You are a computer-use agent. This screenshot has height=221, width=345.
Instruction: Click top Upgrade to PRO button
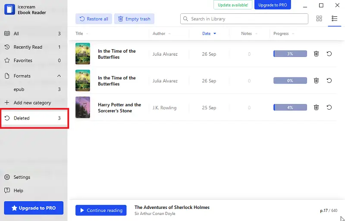(273, 5)
